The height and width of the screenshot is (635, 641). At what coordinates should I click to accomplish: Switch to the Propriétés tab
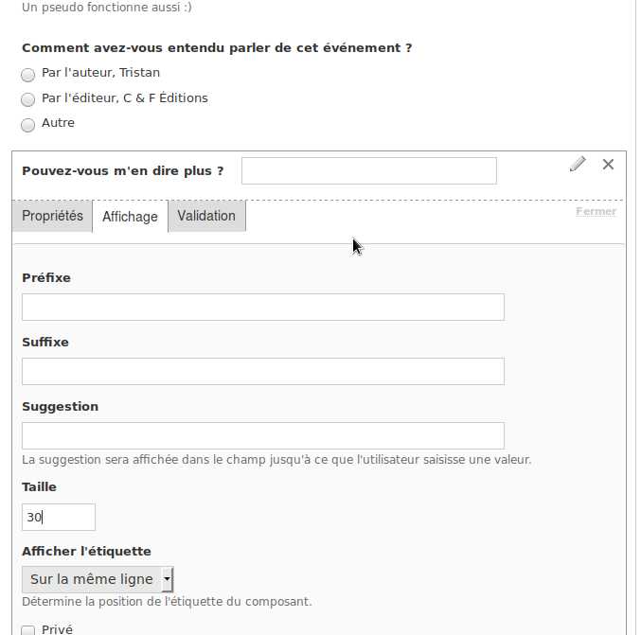[52, 216]
